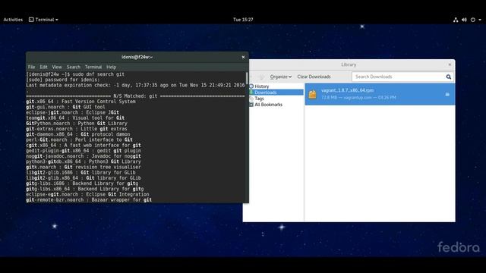Click the 'cgit.x86_64' result line

(x=84, y=145)
